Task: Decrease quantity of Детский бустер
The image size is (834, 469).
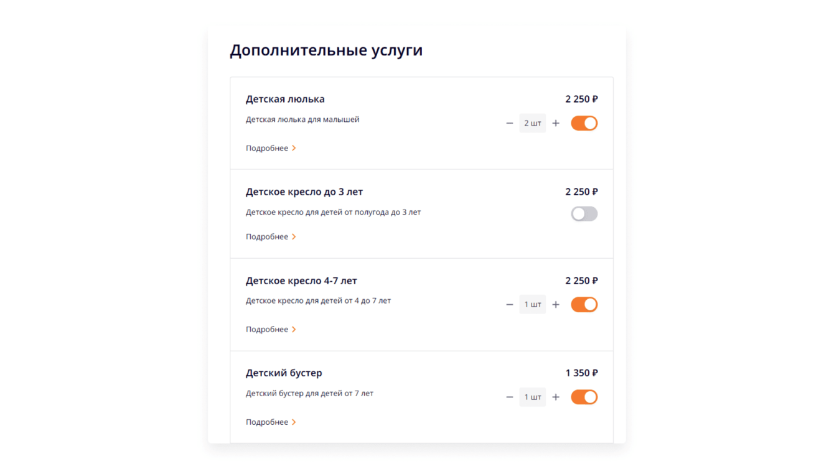Action: tap(510, 397)
